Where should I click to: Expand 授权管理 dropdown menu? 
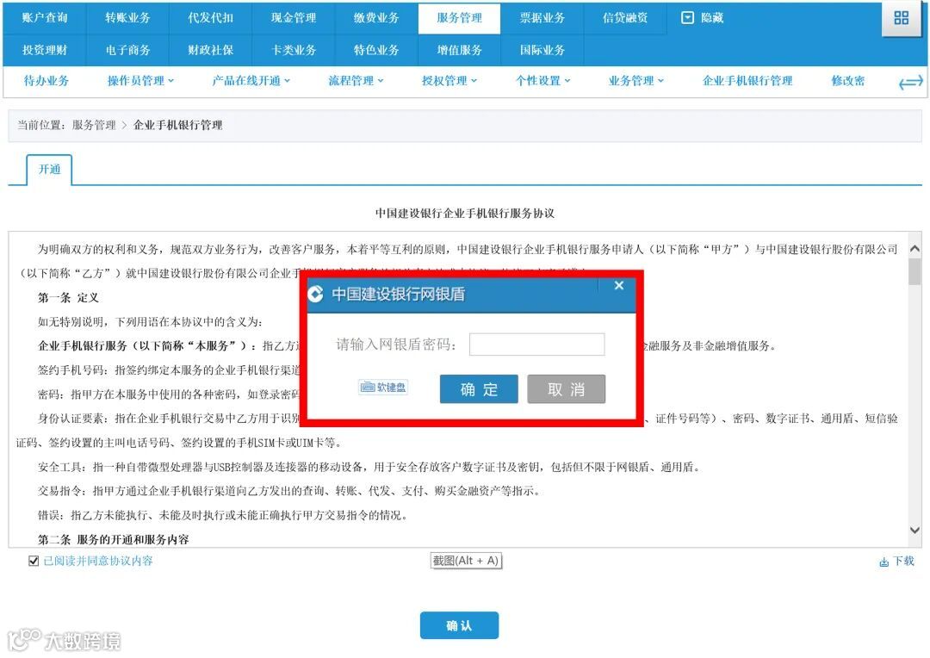pyautogui.click(x=449, y=81)
